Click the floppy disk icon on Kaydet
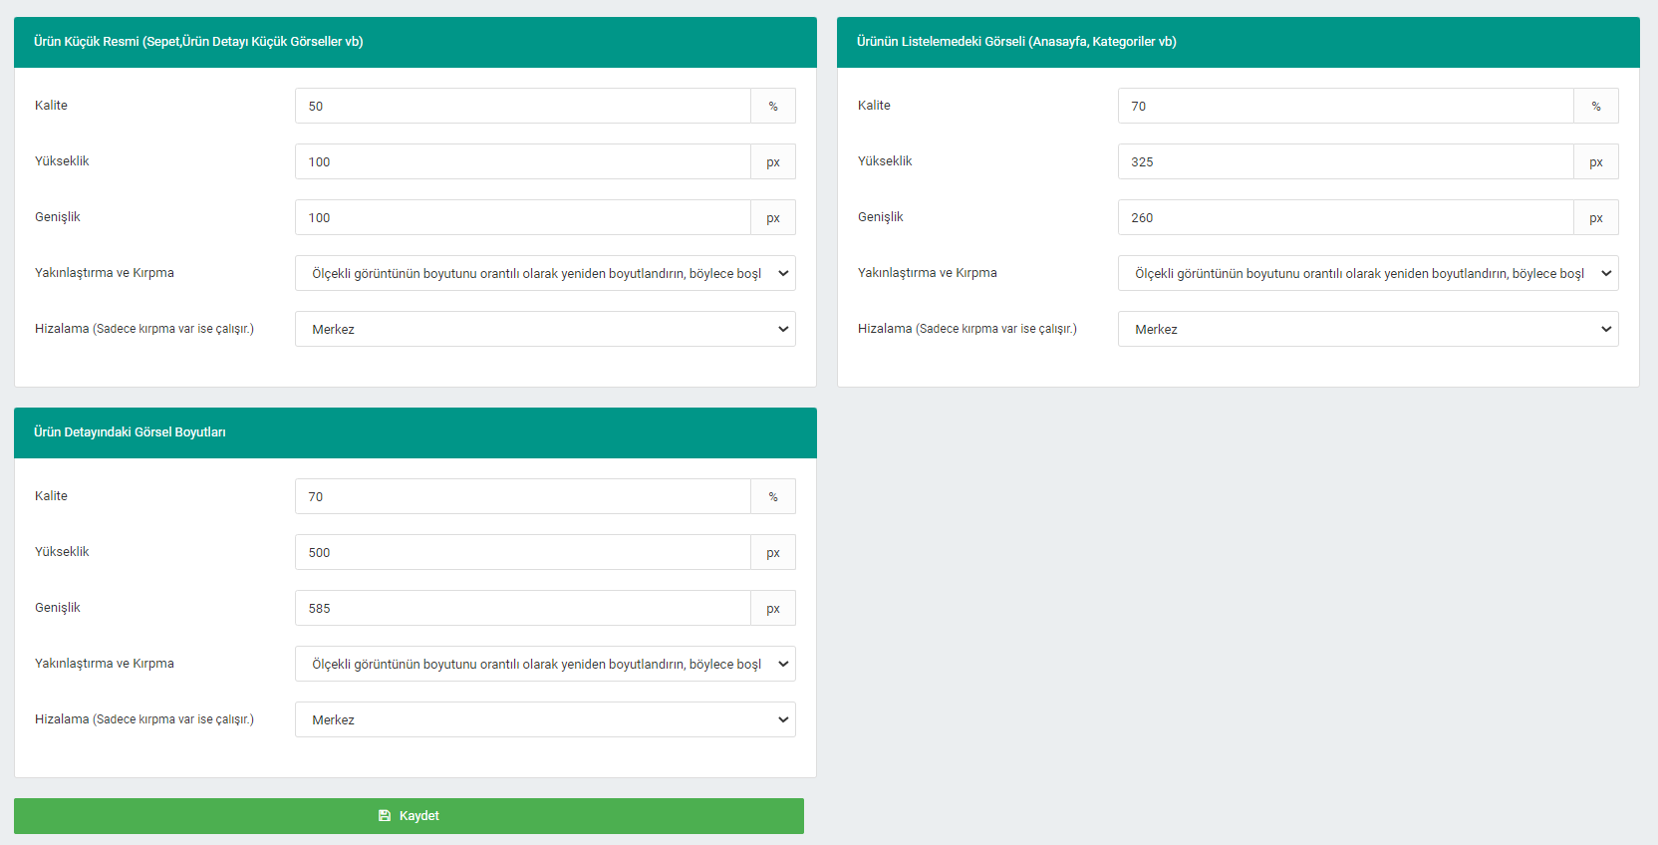Viewport: 1658px width, 845px height. tap(385, 816)
